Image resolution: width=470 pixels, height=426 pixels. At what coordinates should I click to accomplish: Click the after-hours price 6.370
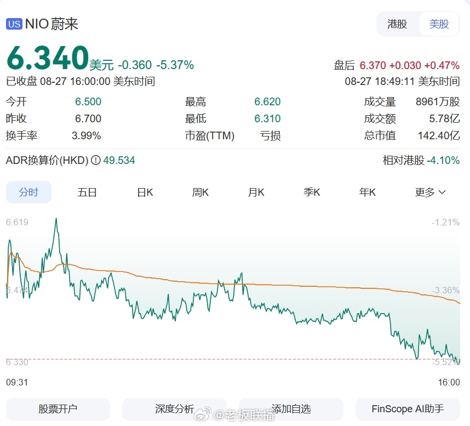pyautogui.click(x=372, y=65)
